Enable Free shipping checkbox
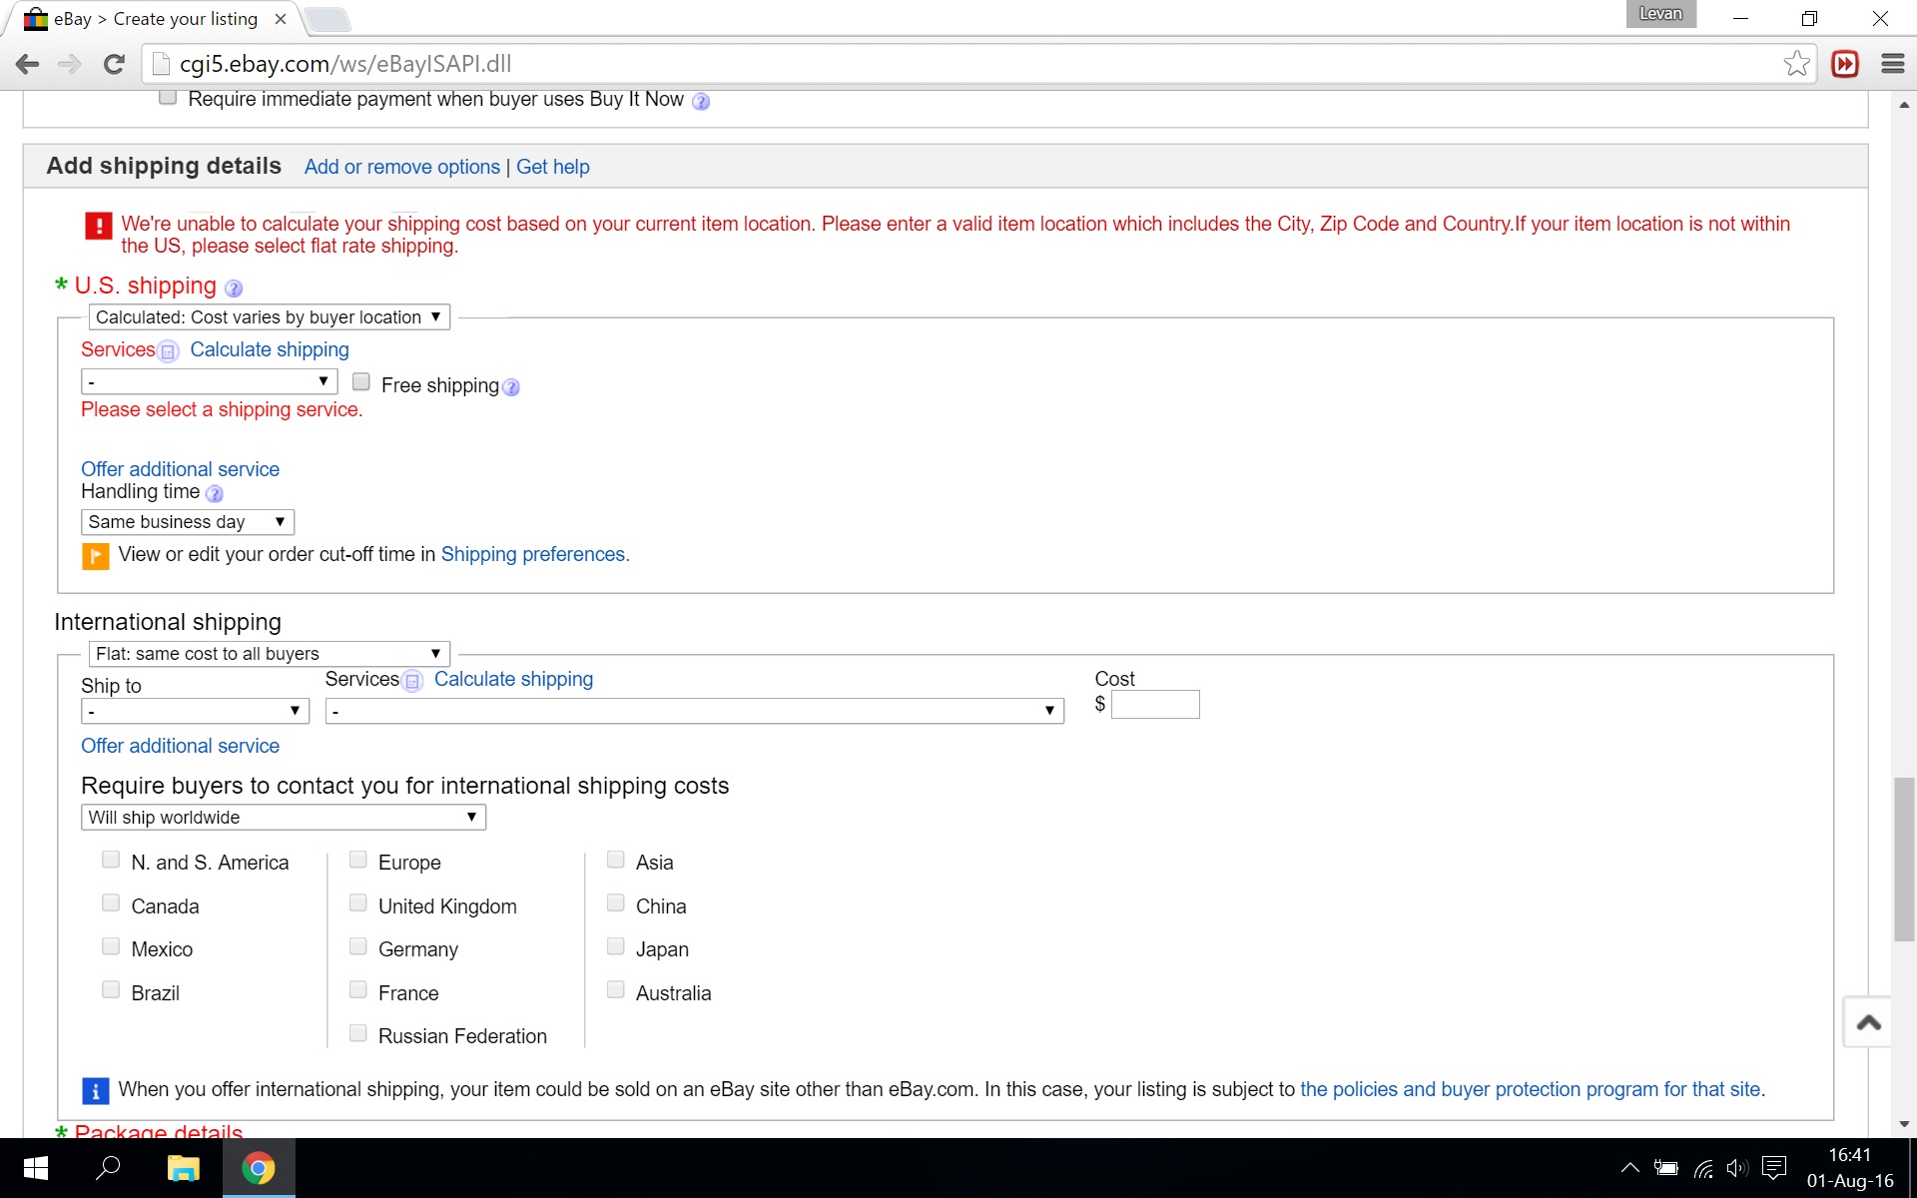The width and height of the screenshot is (1917, 1198). click(x=361, y=382)
